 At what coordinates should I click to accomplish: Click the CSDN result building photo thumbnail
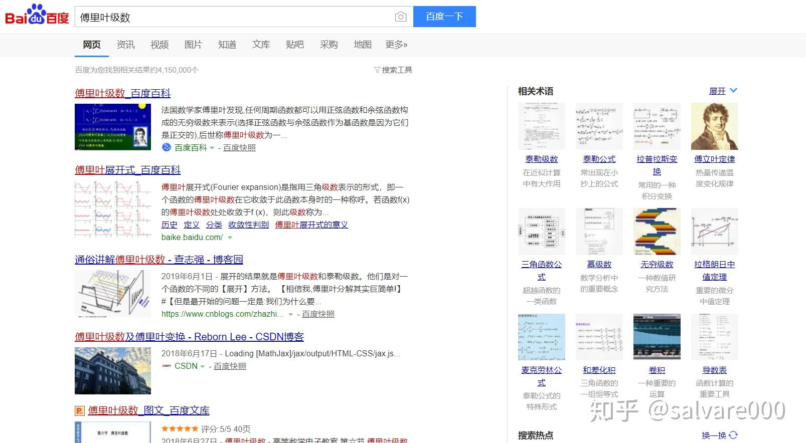coord(113,371)
